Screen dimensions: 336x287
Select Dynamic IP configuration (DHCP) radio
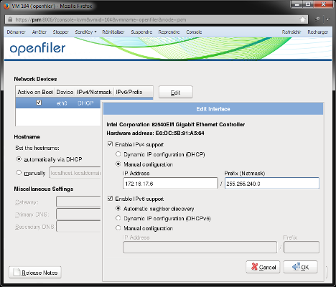click(x=118, y=154)
